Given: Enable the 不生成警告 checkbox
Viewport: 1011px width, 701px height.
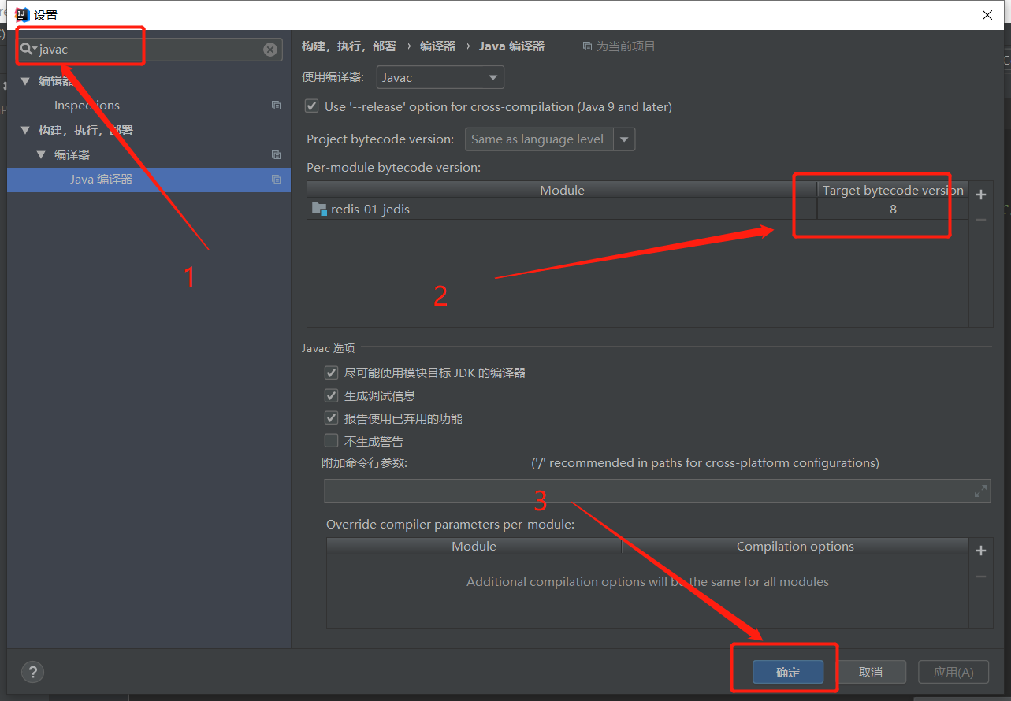Looking at the screenshot, I should [332, 442].
